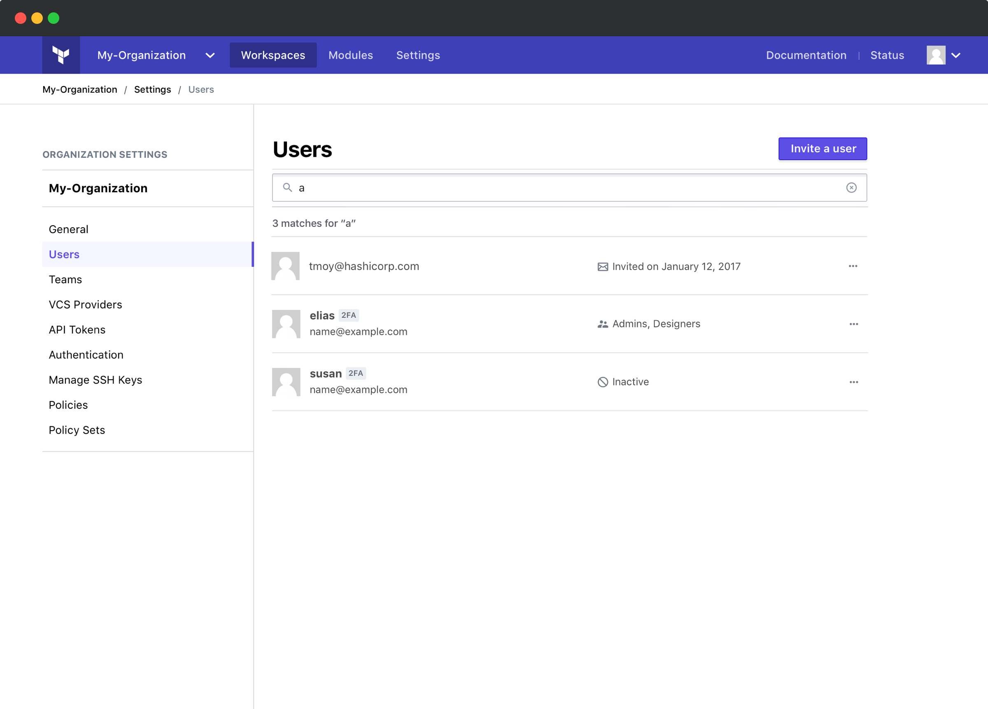
Task: Click the Invite a user button
Action: click(x=823, y=149)
